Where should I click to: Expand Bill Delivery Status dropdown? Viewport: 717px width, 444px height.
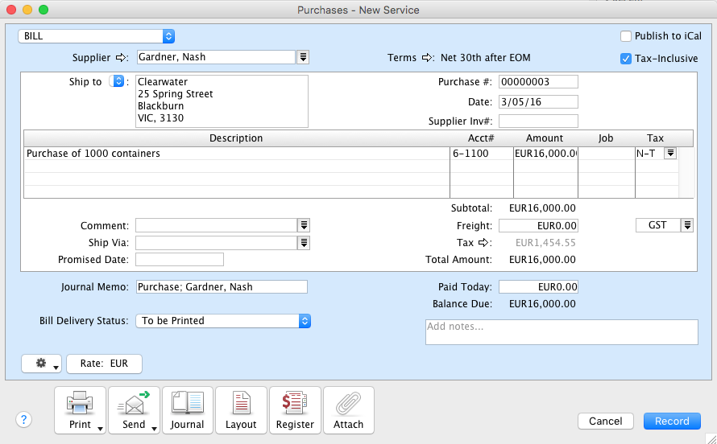click(223, 321)
